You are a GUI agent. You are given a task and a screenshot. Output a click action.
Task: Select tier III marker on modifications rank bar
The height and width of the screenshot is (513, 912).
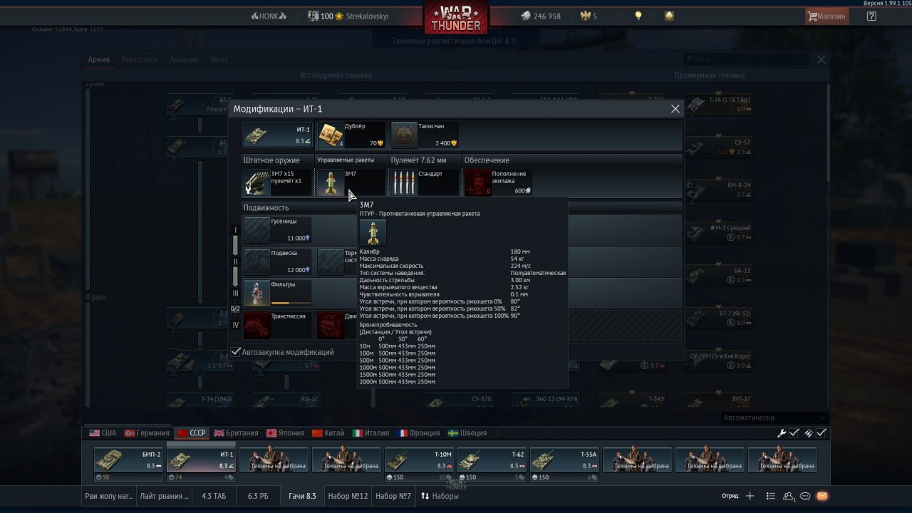[x=235, y=293]
